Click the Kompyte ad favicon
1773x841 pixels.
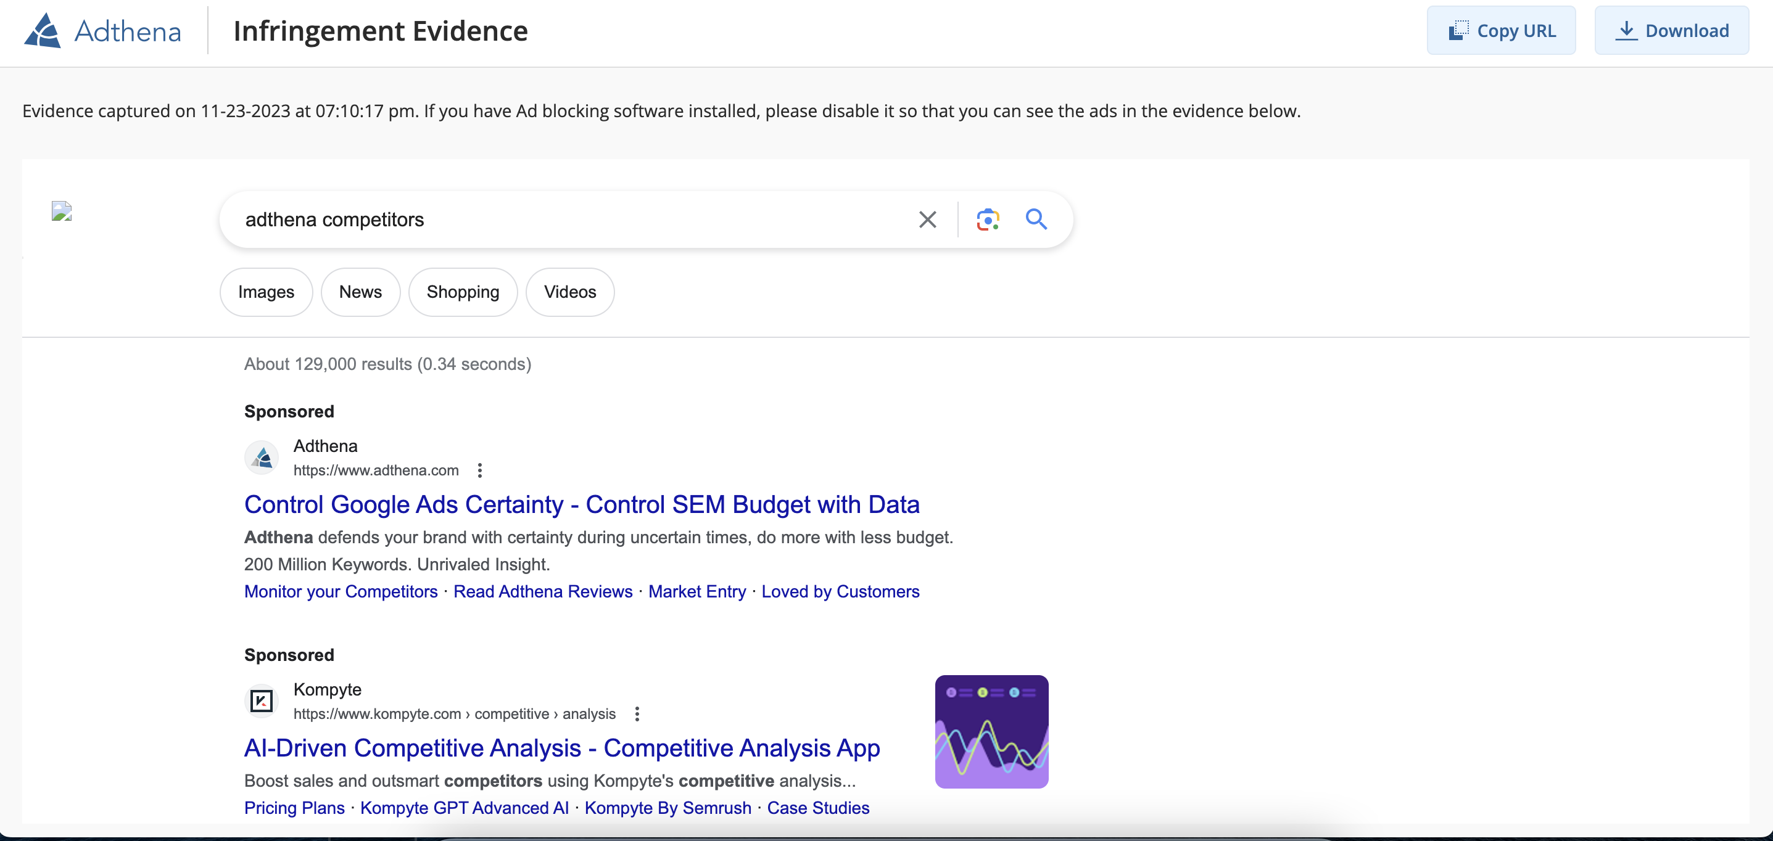[x=262, y=700]
